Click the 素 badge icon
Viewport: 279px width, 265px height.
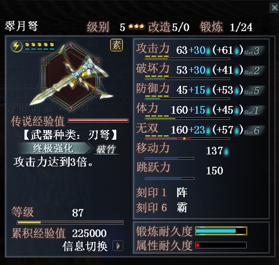[117, 45]
